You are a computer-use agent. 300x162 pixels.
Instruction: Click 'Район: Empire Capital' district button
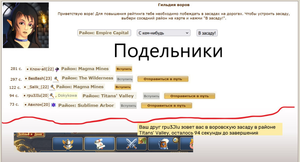[104, 33]
